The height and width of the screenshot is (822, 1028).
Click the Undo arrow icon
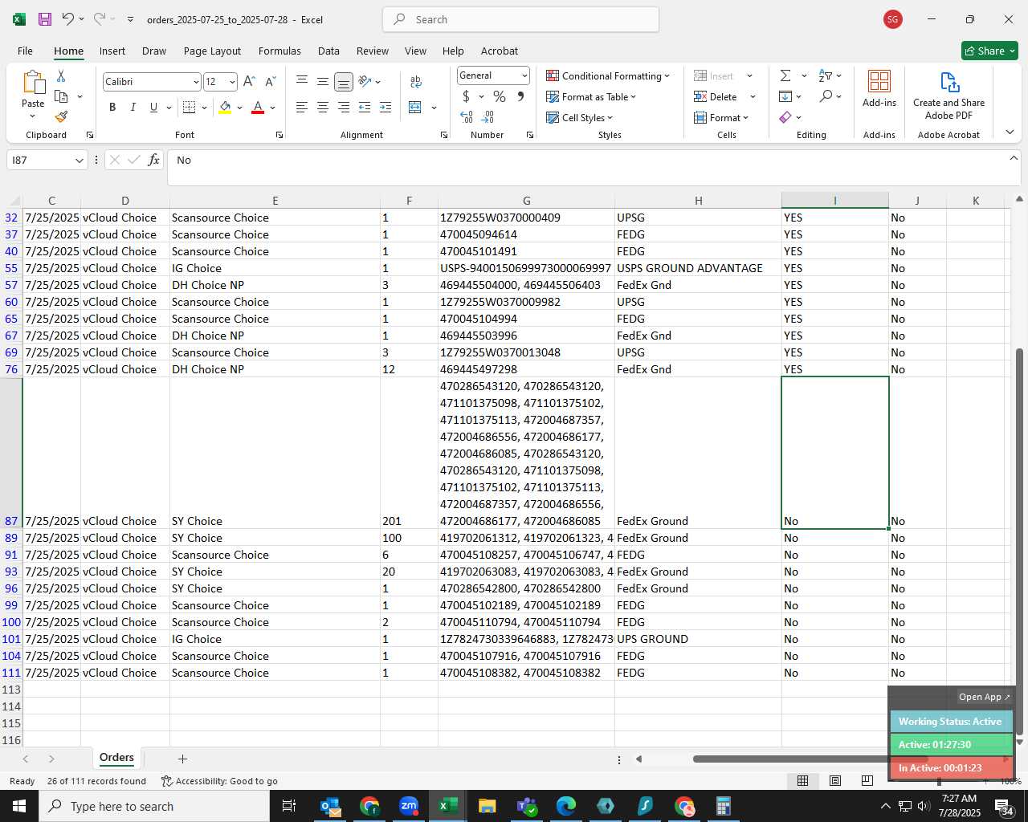click(x=68, y=19)
